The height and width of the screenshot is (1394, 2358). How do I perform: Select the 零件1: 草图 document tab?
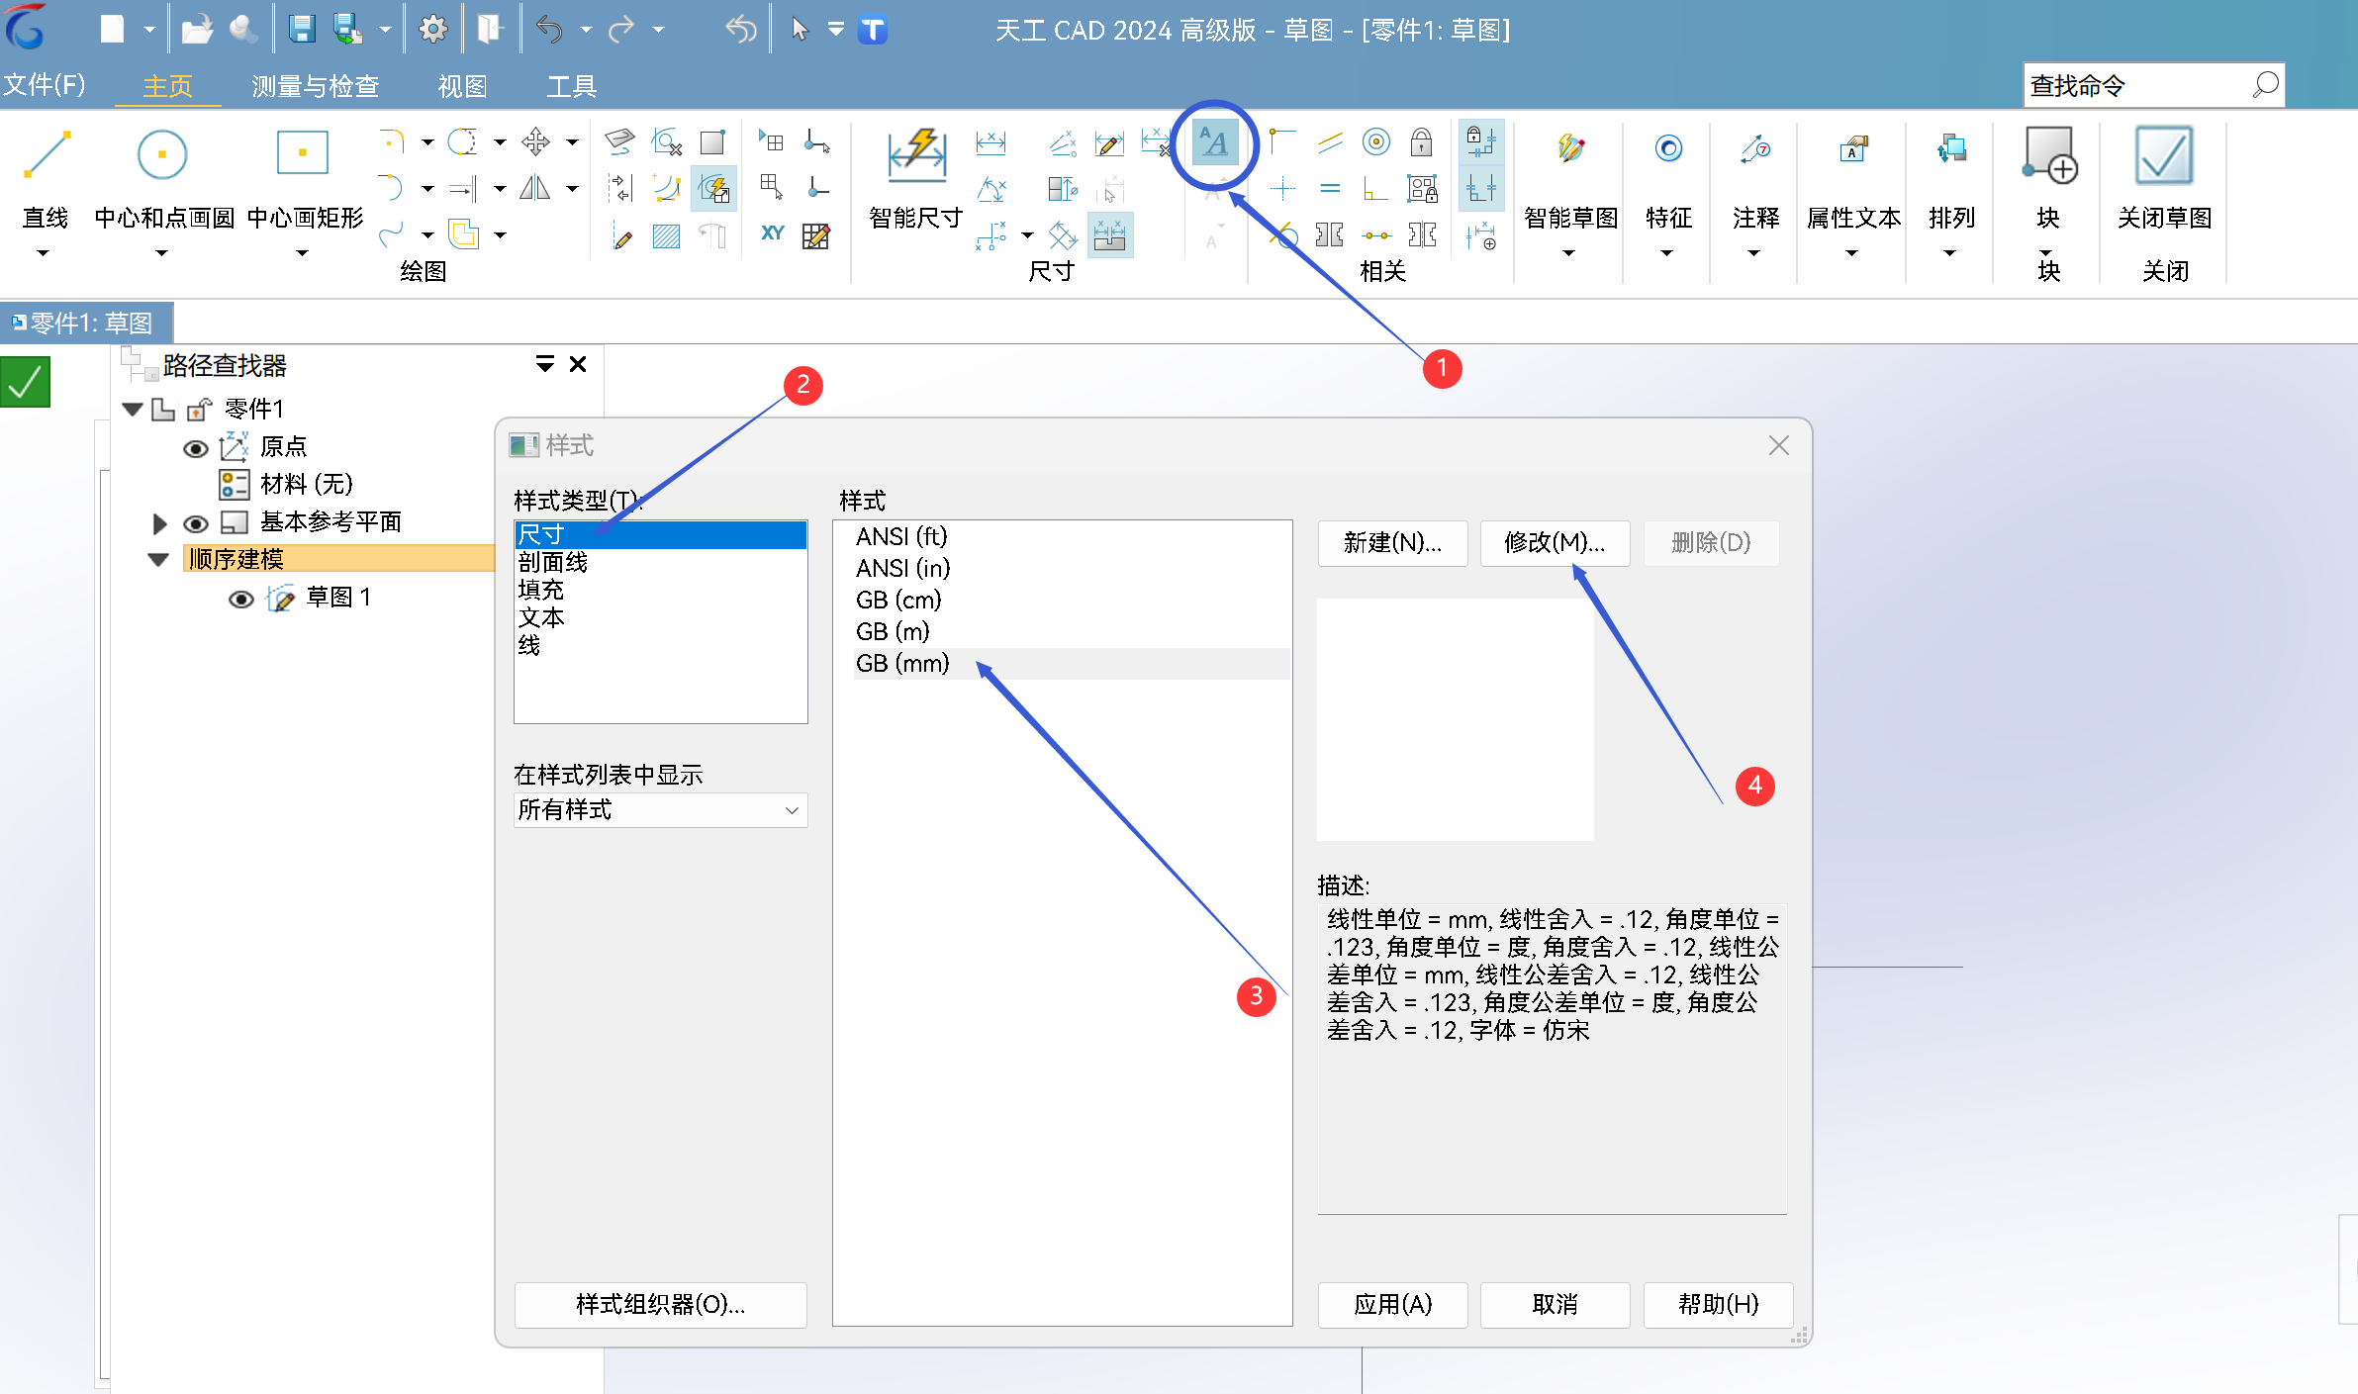coord(87,323)
